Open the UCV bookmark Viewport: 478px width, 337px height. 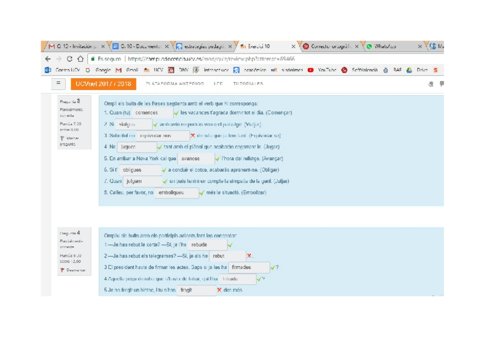pos(154,70)
